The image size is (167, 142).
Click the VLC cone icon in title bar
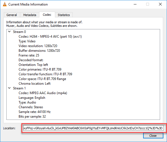(4, 4)
